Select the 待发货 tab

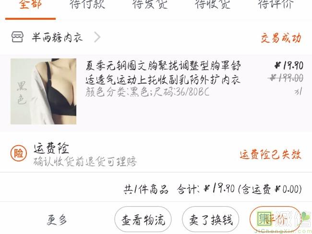click(x=150, y=4)
